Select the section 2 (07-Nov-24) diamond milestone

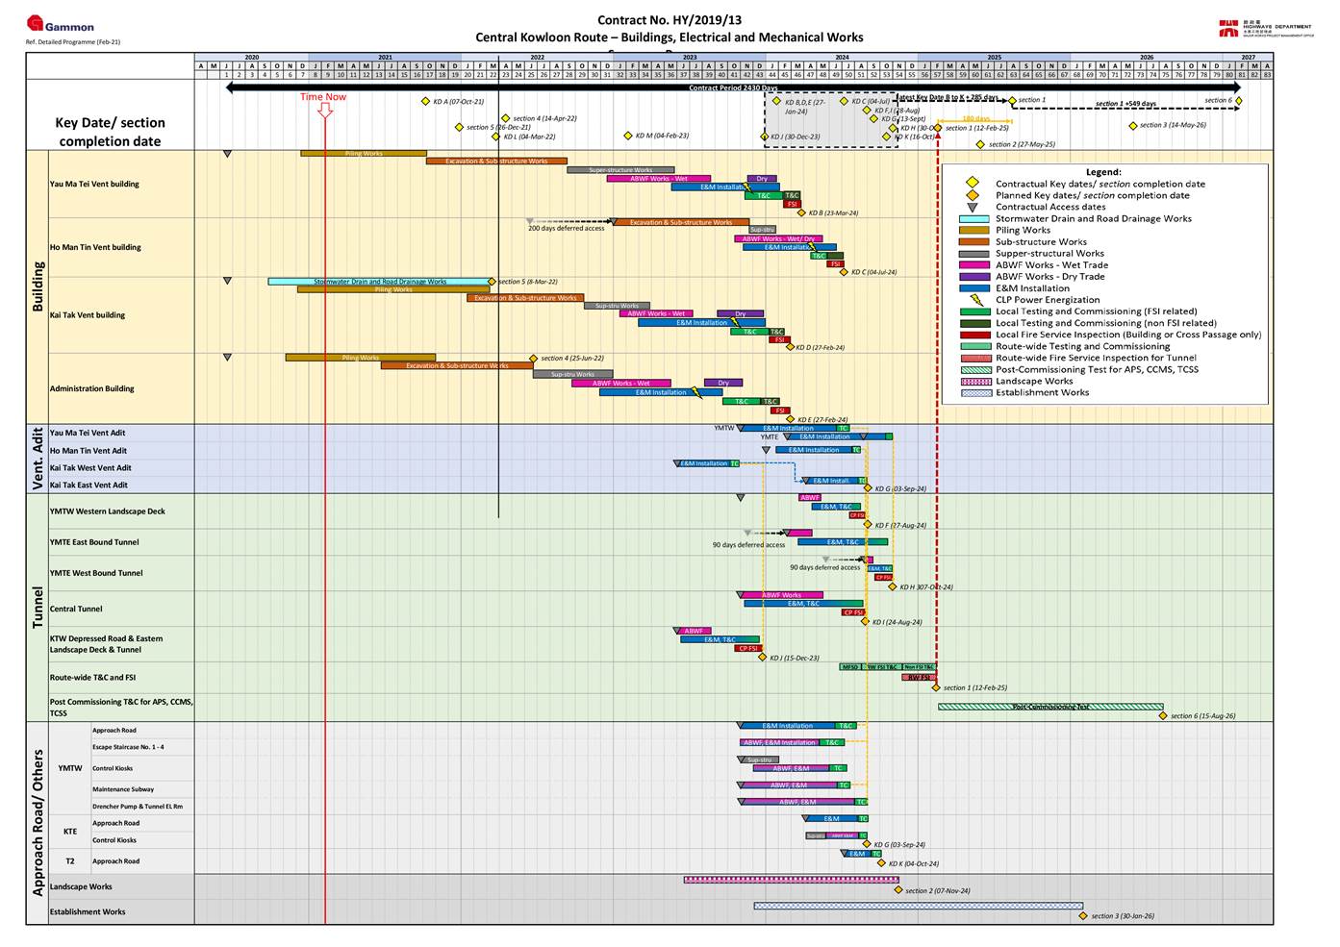pyautogui.click(x=898, y=890)
